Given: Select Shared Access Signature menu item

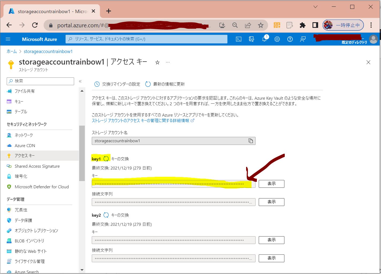Looking at the screenshot, I should (x=37, y=166).
